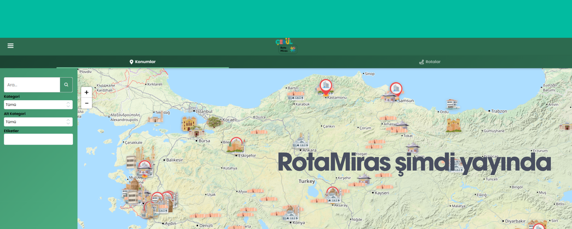
Task: Zoom out on the map
Action: [86, 103]
